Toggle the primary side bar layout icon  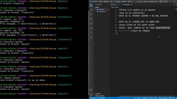[160, 1]
